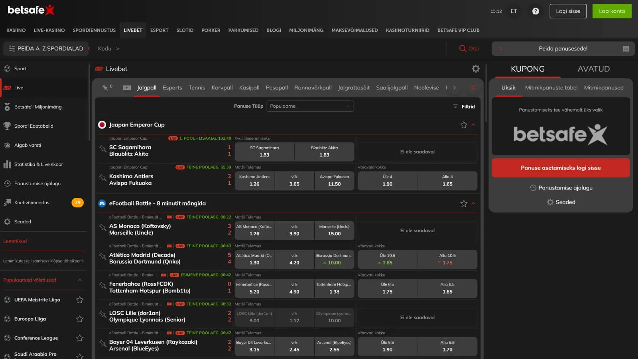
Task: Switch to the AVATUD tab
Action: click(x=593, y=69)
